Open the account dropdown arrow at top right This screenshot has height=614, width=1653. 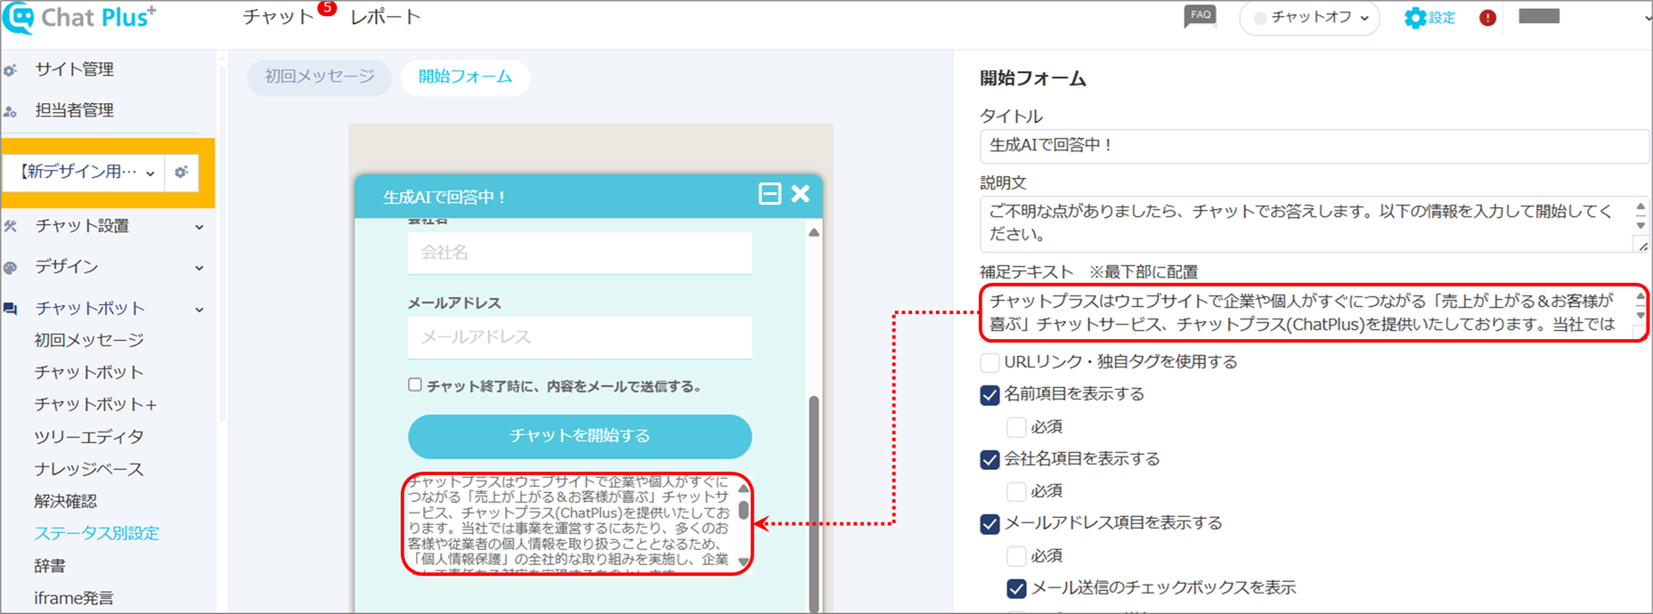pos(1647,18)
